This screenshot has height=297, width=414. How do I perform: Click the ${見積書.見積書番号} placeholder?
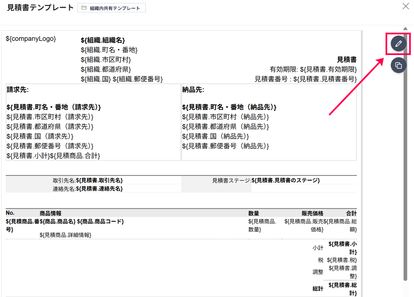pyautogui.click(x=325, y=79)
